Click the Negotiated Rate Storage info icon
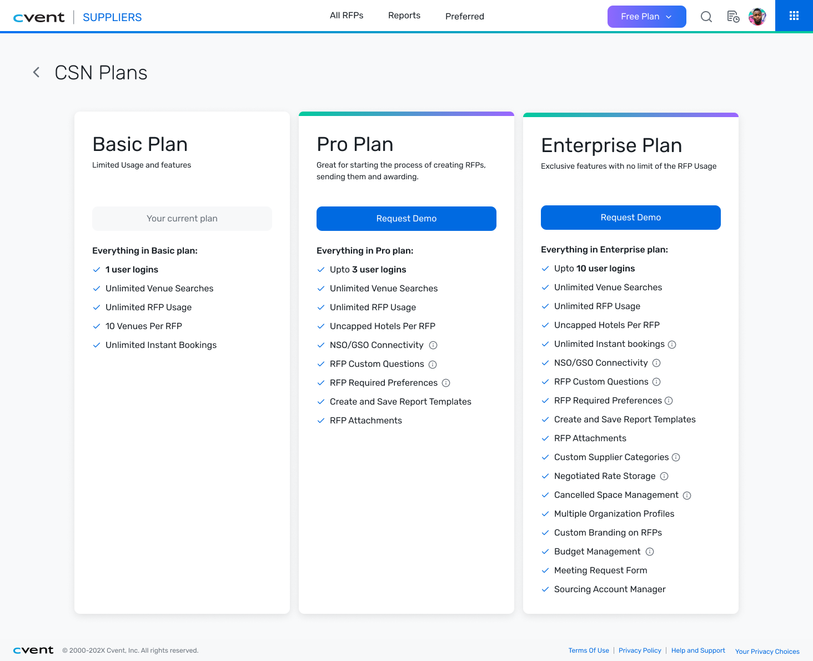 [x=664, y=476]
